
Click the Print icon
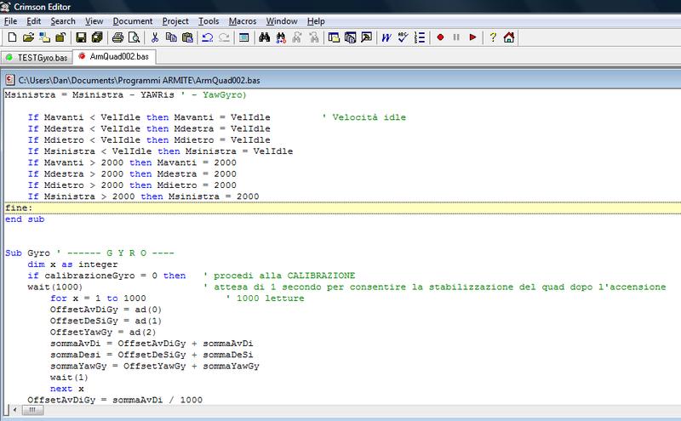119,37
